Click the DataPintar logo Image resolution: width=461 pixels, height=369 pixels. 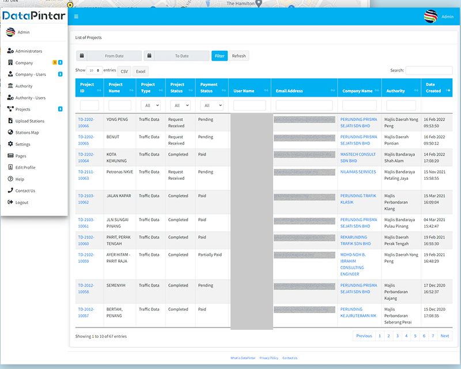pyautogui.click(x=34, y=16)
